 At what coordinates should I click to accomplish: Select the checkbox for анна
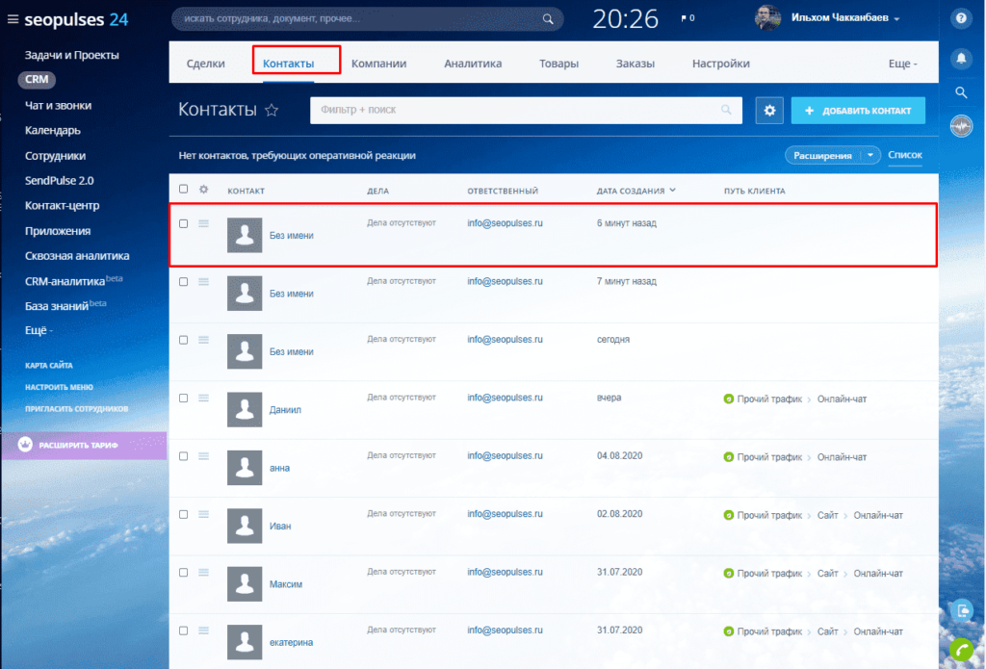pos(183,456)
